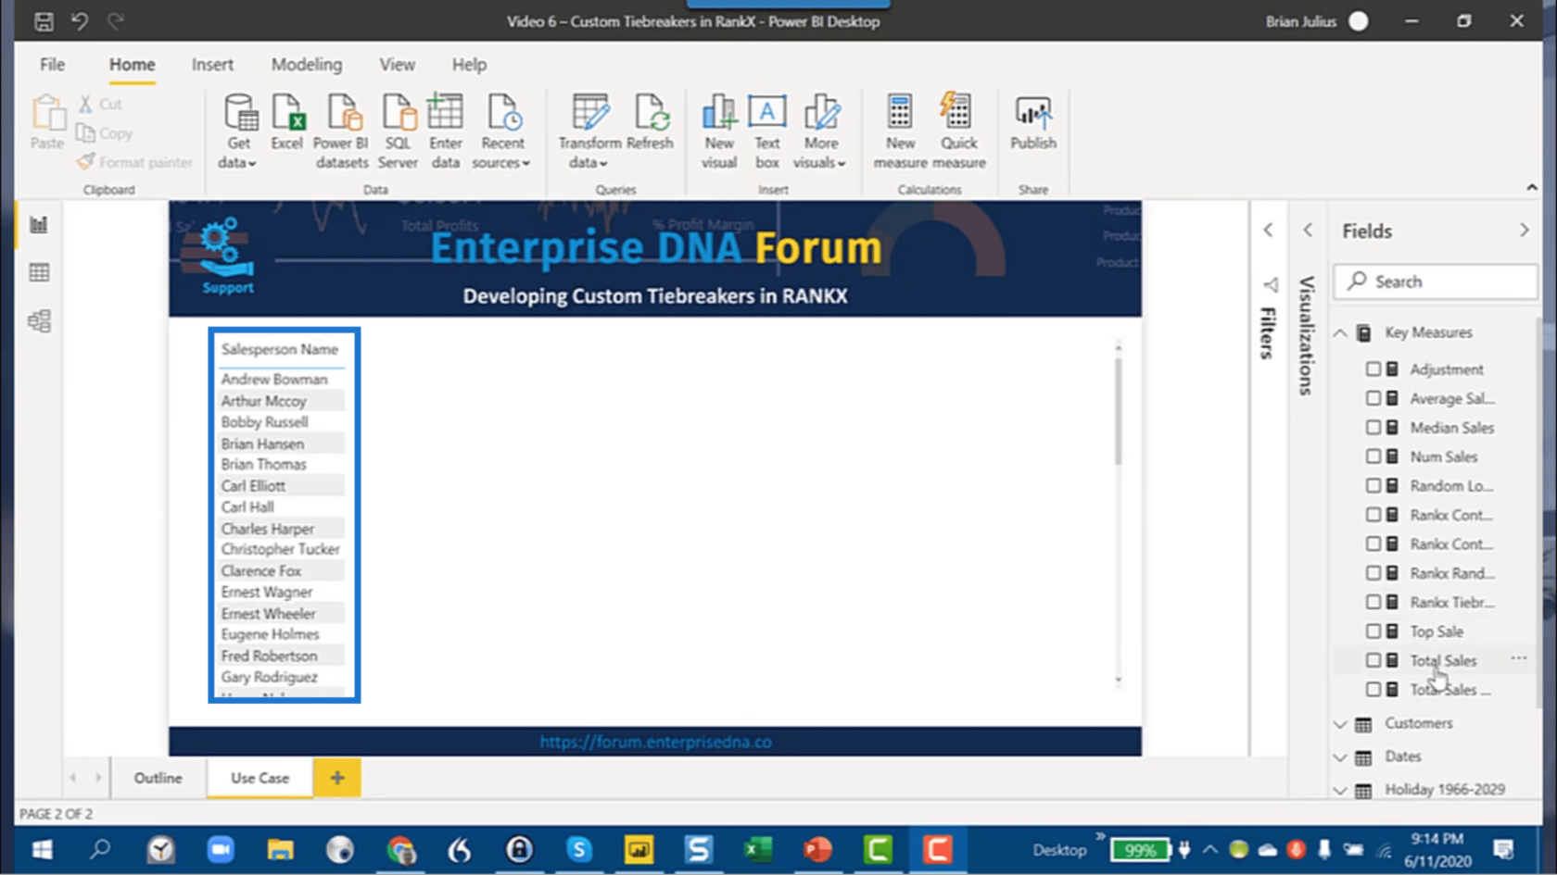
Task: Switch to Report view in left sidebar
Action: pos(39,225)
